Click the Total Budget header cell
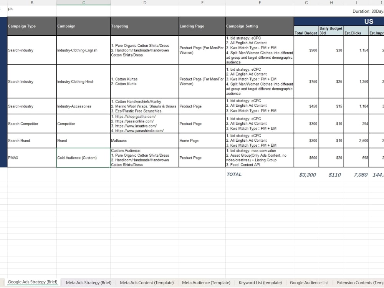The width and height of the screenshot is (384, 288). coord(306,31)
